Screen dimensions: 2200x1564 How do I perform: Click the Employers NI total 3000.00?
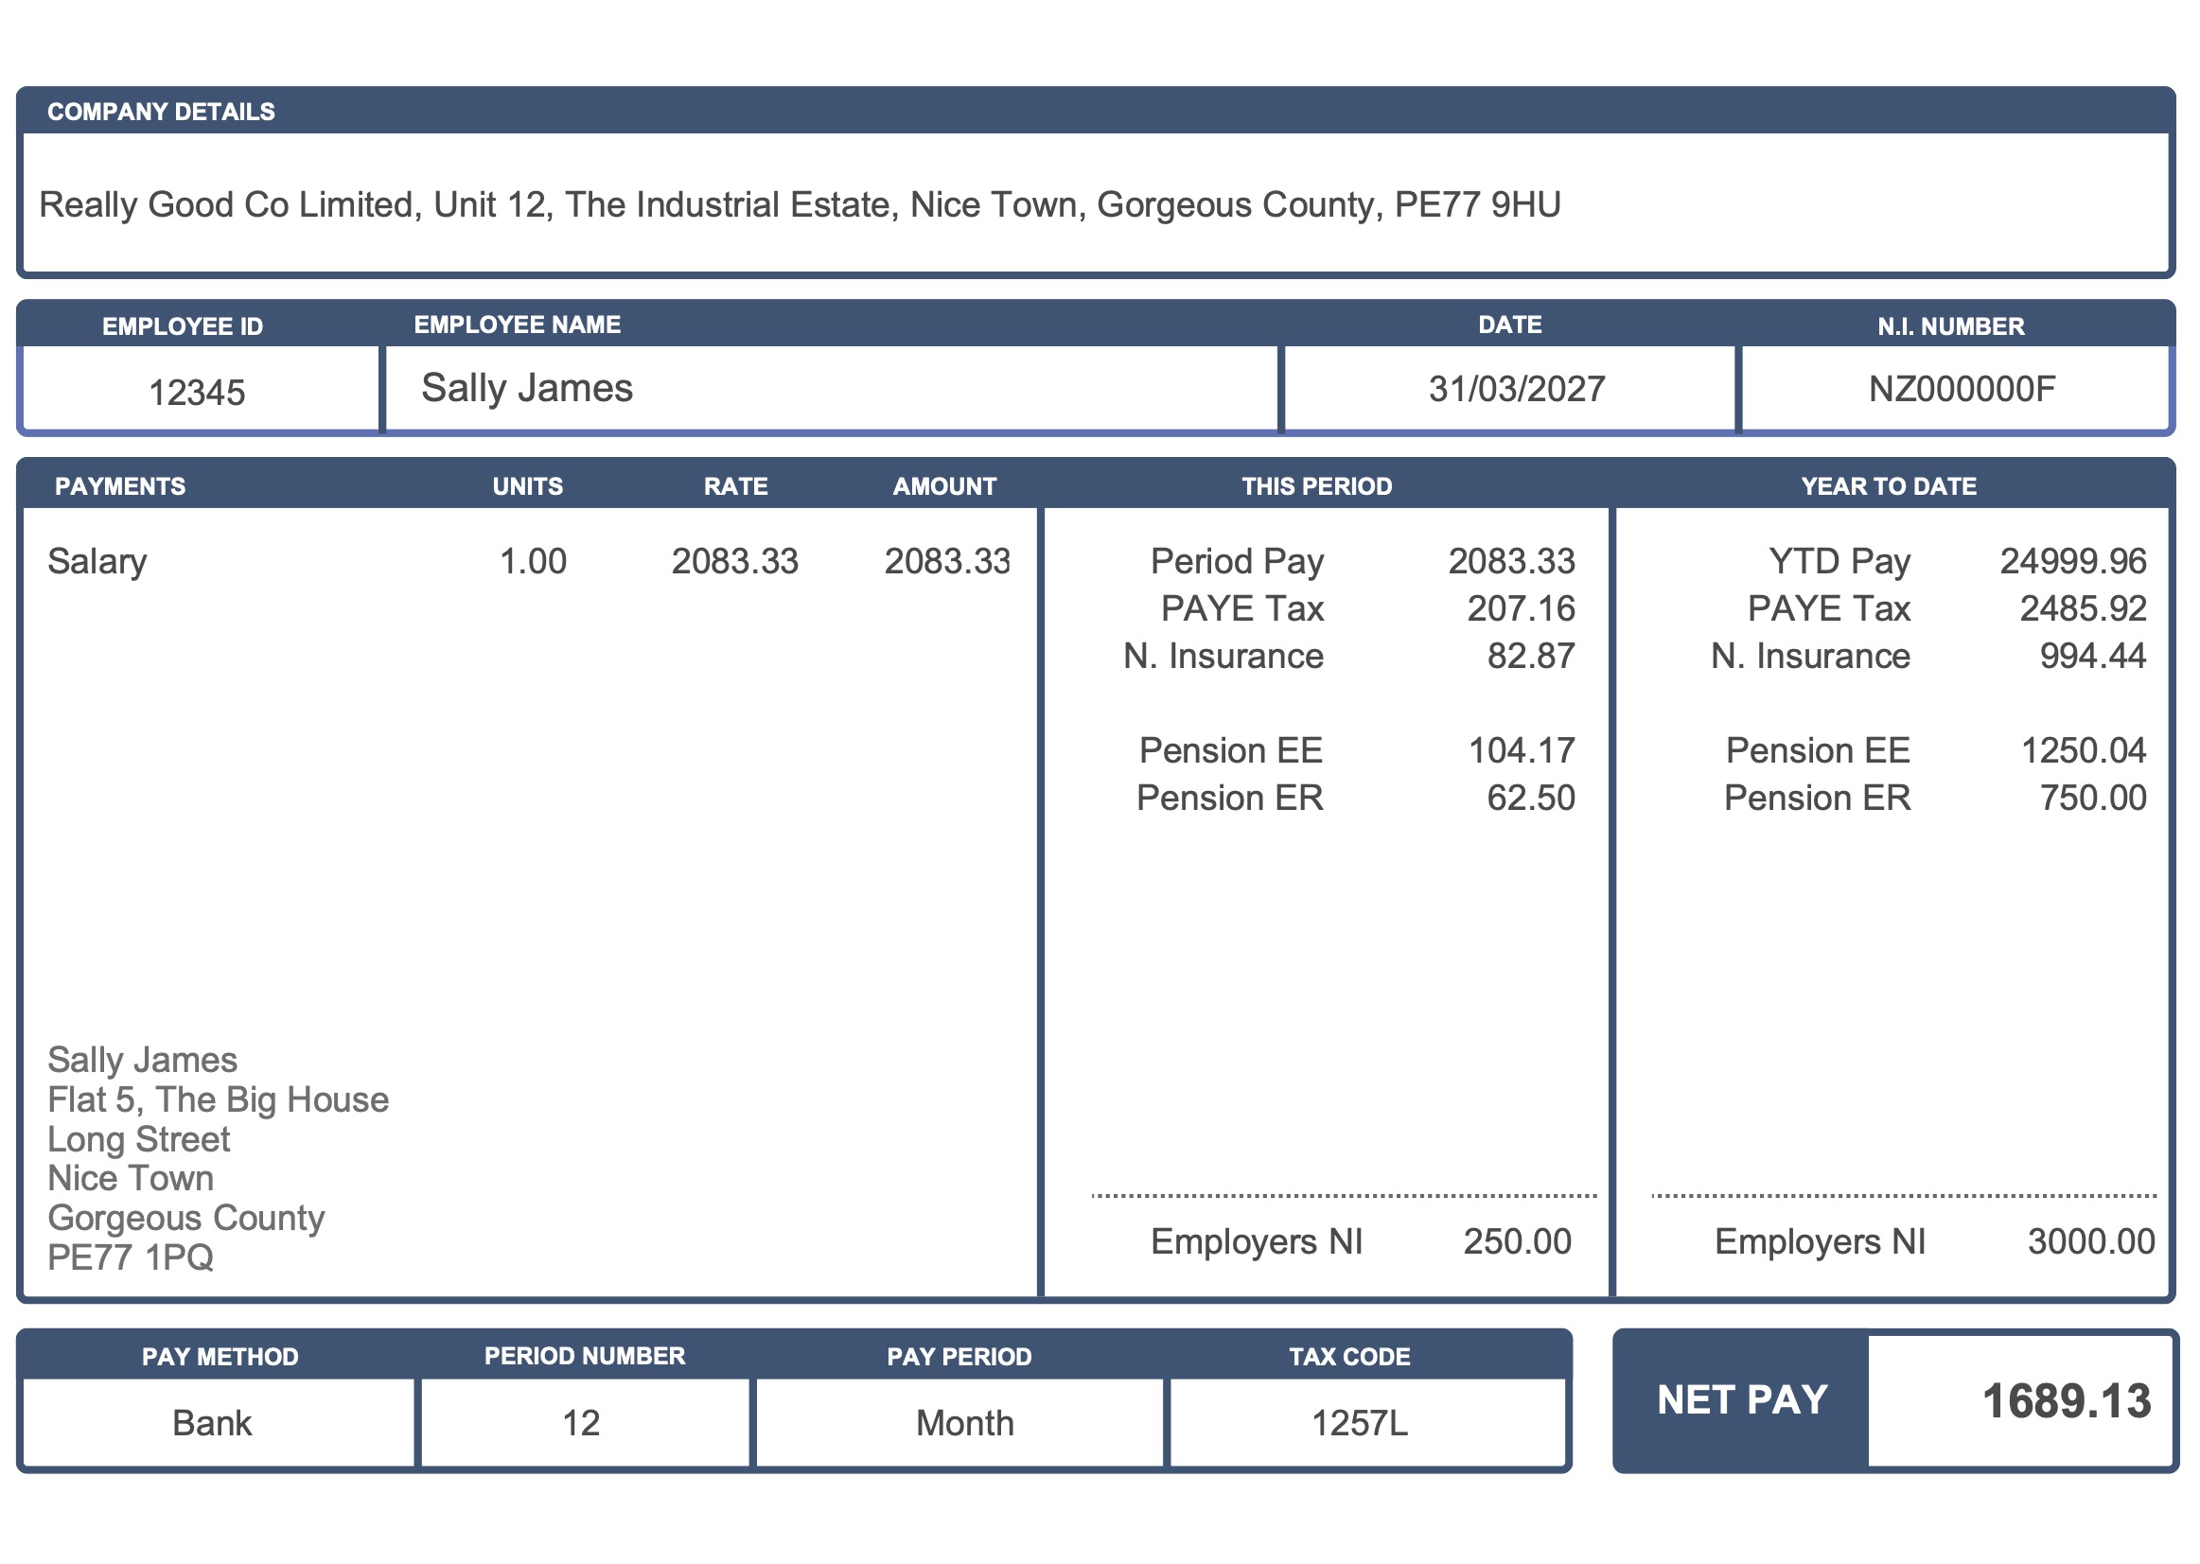[2093, 1242]
